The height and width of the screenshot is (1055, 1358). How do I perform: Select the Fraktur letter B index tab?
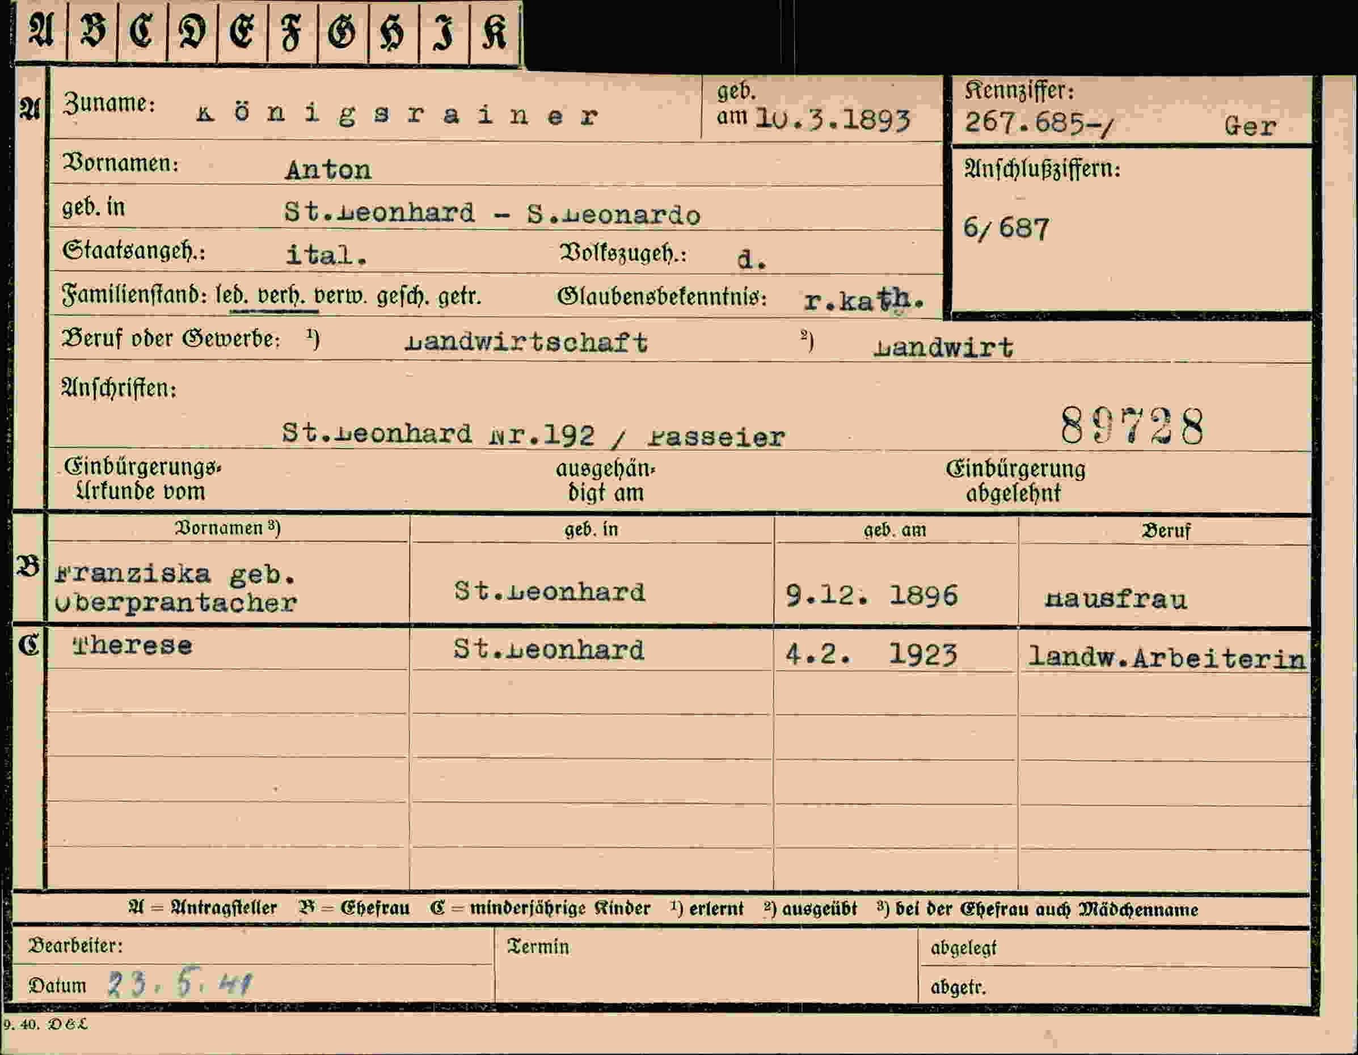92,31
